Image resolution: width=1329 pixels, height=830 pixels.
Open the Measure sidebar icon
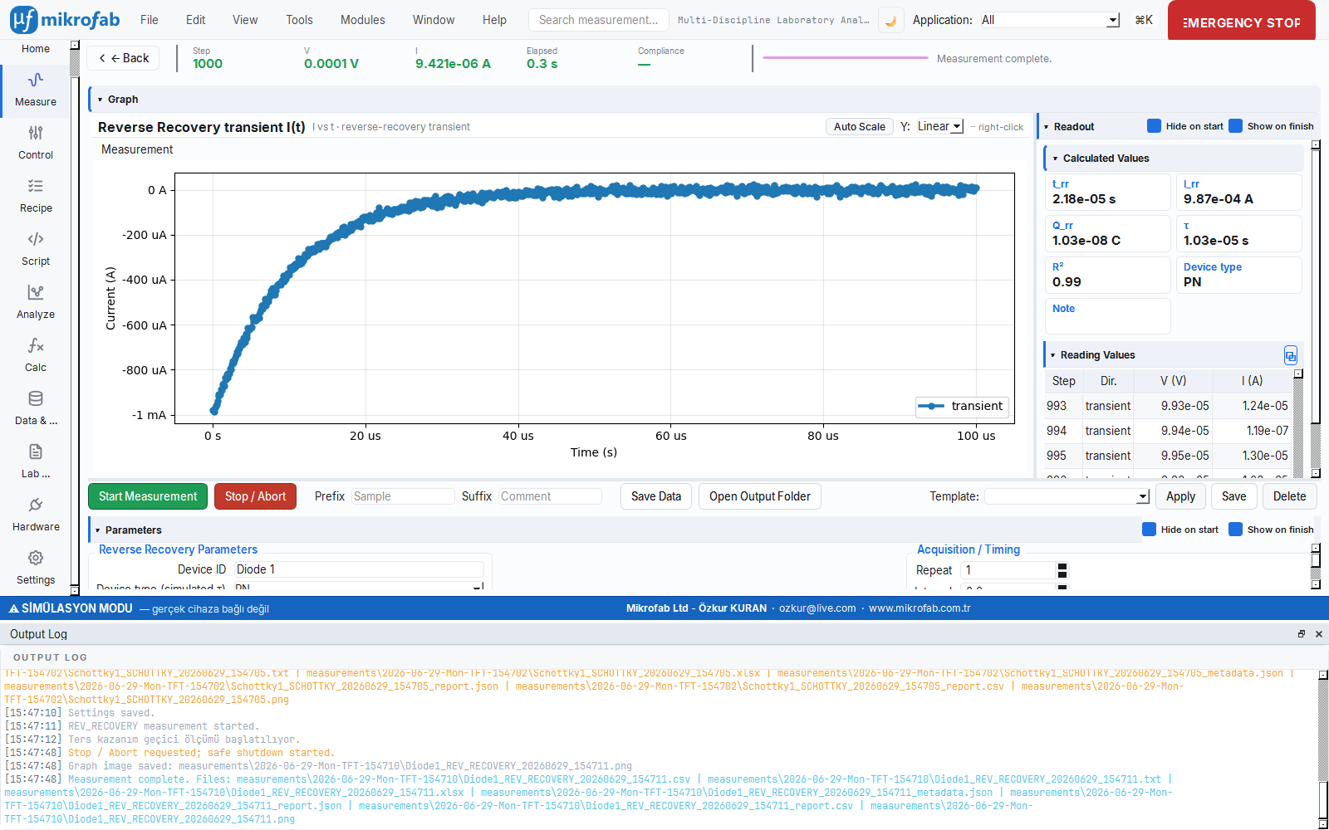click(36, 90)
